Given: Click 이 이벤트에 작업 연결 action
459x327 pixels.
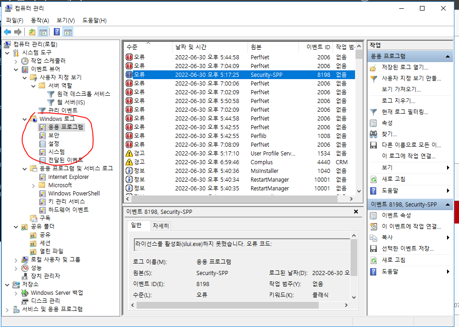Looking at the screenshot, I should 411,226.
